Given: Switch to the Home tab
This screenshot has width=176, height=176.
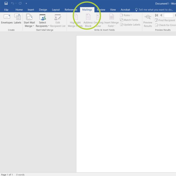Looking at the screenshot, I should pyautogui.click(x=19, y=10).
